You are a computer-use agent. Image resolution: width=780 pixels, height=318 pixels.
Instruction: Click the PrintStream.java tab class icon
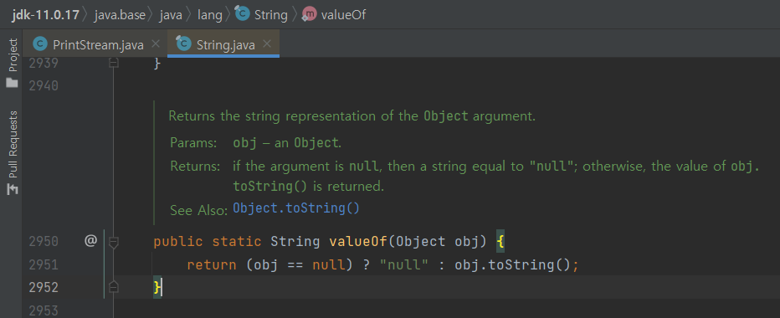coord(40,44)
